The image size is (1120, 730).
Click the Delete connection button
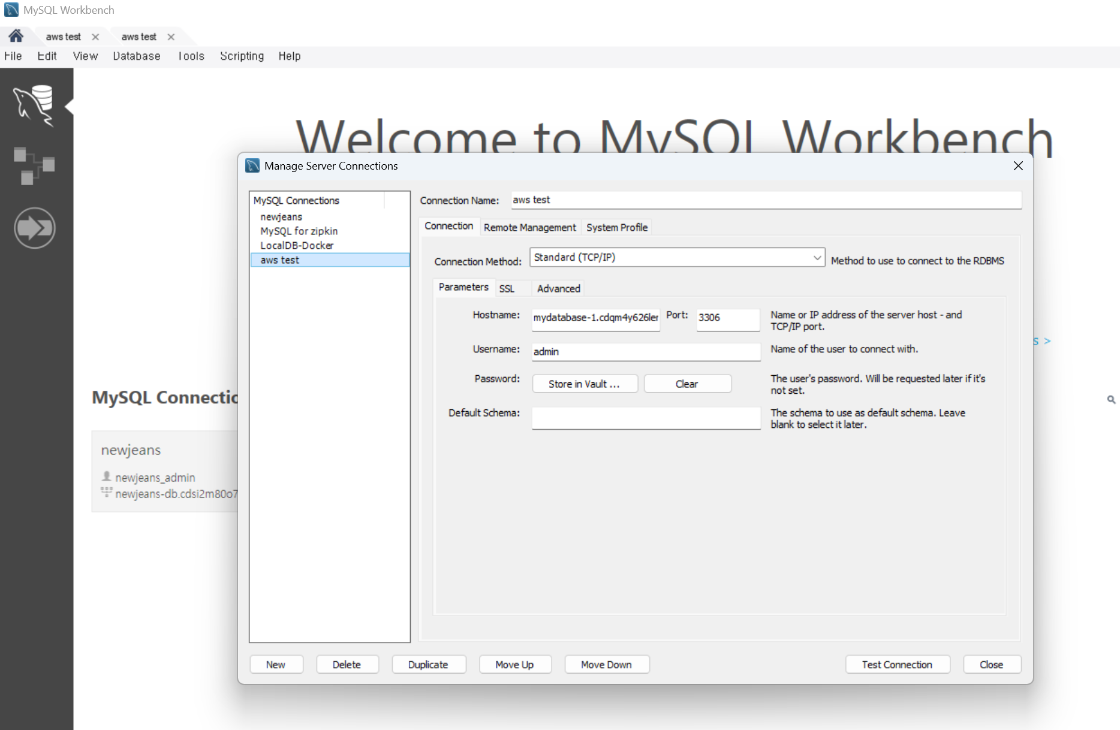pyautogui.click(x=347, y=665)
